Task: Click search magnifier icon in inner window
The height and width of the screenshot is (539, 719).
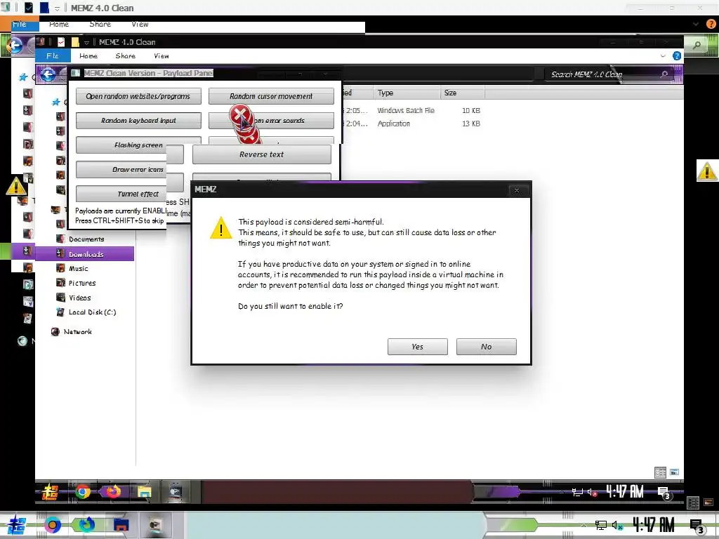Action: click(664, 74)
